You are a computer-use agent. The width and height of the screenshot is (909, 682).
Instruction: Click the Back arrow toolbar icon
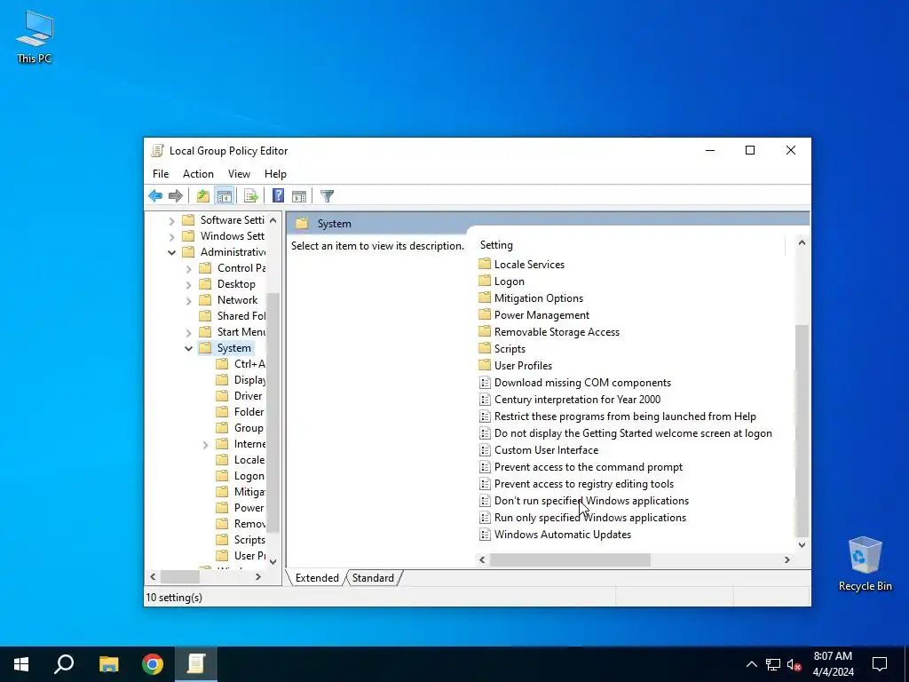pyautogui.click(x=155, y=196)
